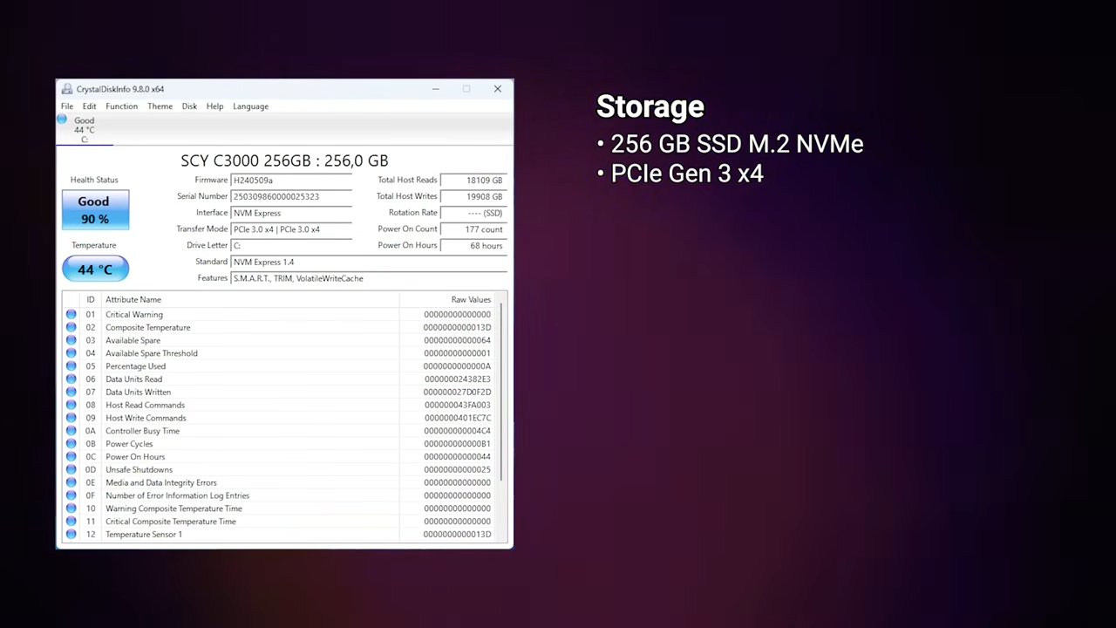Click raw value 000000000000B1
The width and height of the screenshot is (1116, 628).
click(458, 444)
